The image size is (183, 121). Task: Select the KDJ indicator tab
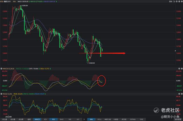(45, 119)
